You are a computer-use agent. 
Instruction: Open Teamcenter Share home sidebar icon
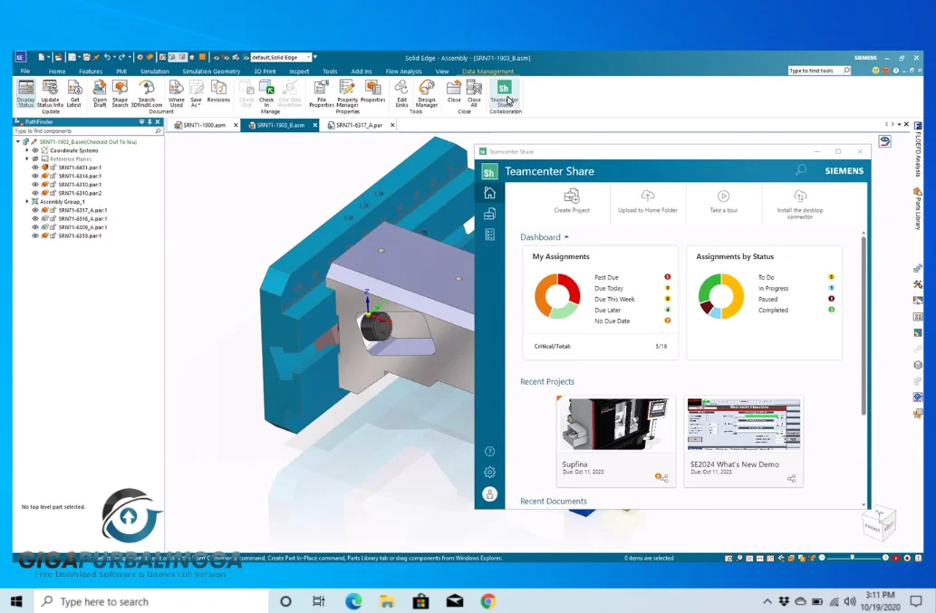pyautogui.click(x=489, y=193)
